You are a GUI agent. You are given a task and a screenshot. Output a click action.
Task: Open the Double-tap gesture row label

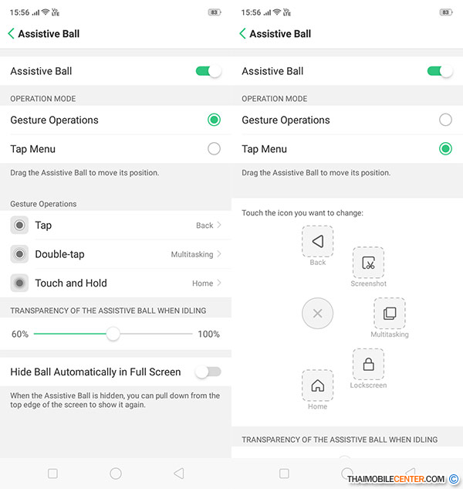tap(59, 254)
